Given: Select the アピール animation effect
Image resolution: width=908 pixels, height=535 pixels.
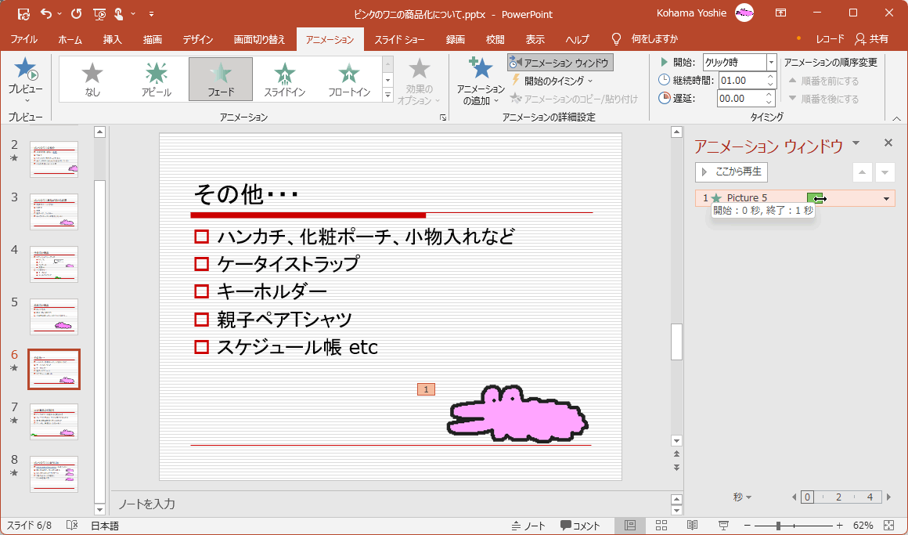Looking at the screenshot, I should tap(157, 79).
